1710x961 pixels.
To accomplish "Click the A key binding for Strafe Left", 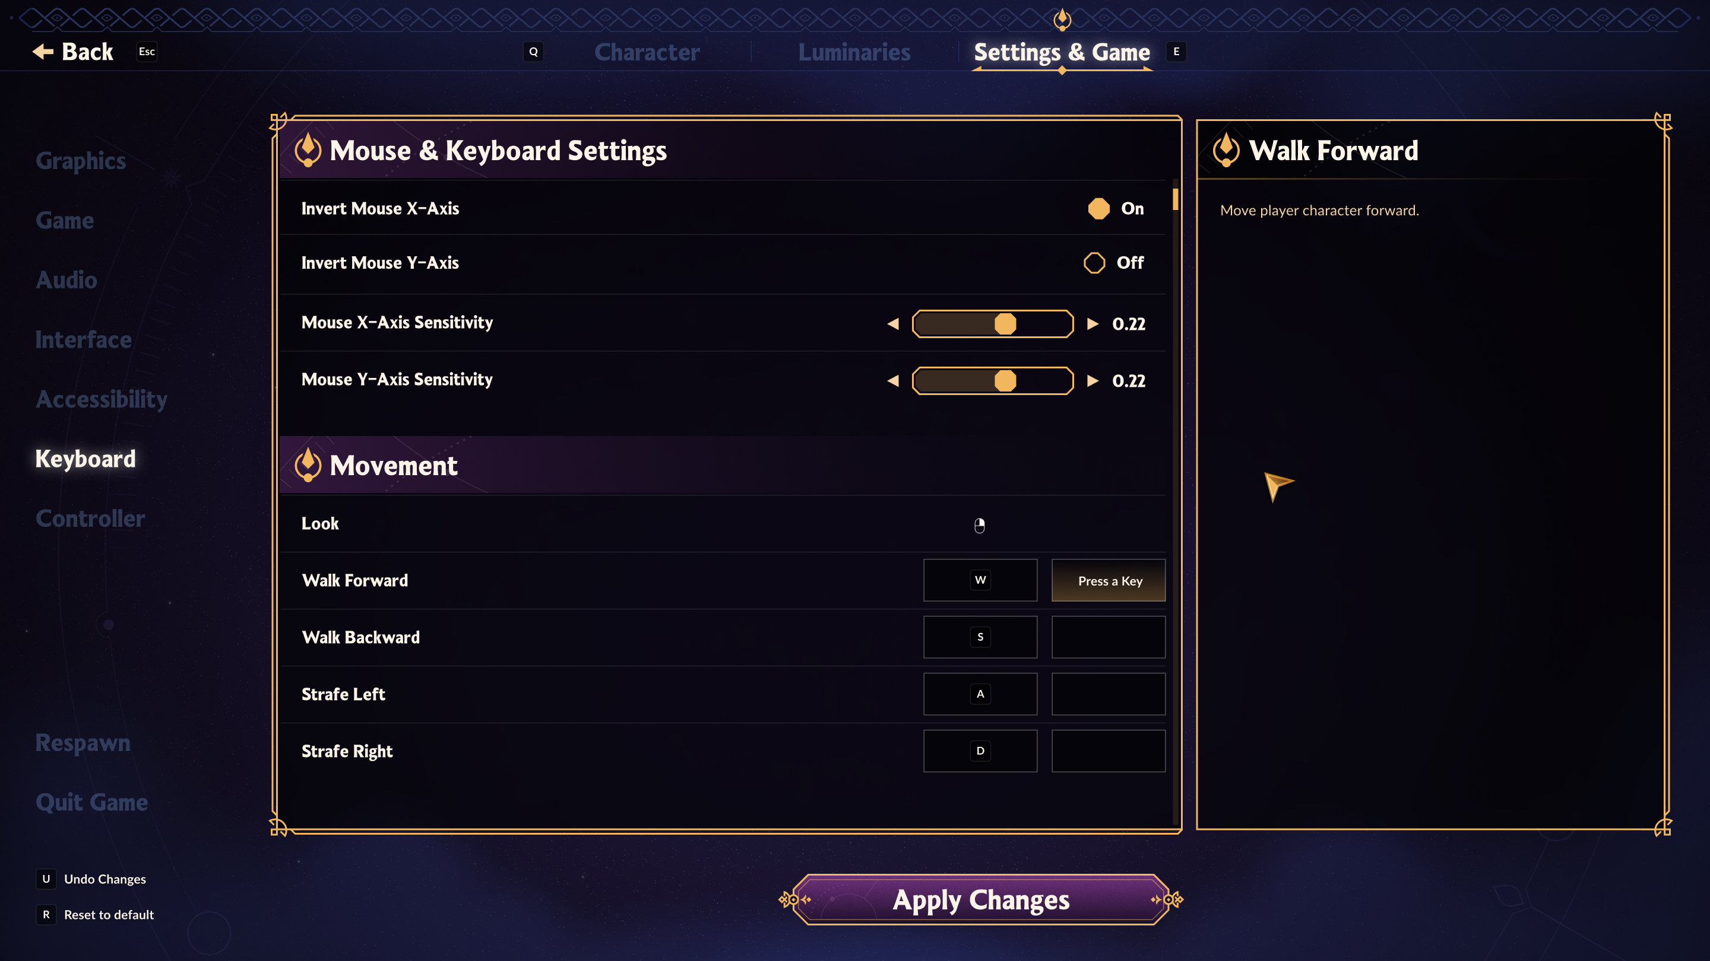I will [x=980, y=693].
